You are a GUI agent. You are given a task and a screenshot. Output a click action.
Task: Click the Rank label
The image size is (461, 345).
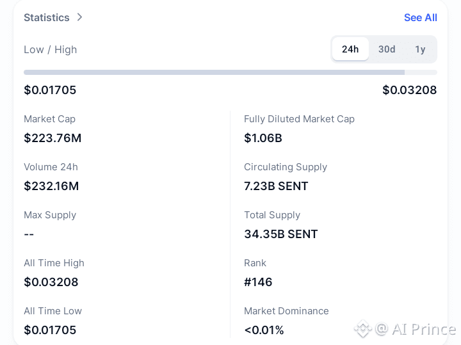255,263
